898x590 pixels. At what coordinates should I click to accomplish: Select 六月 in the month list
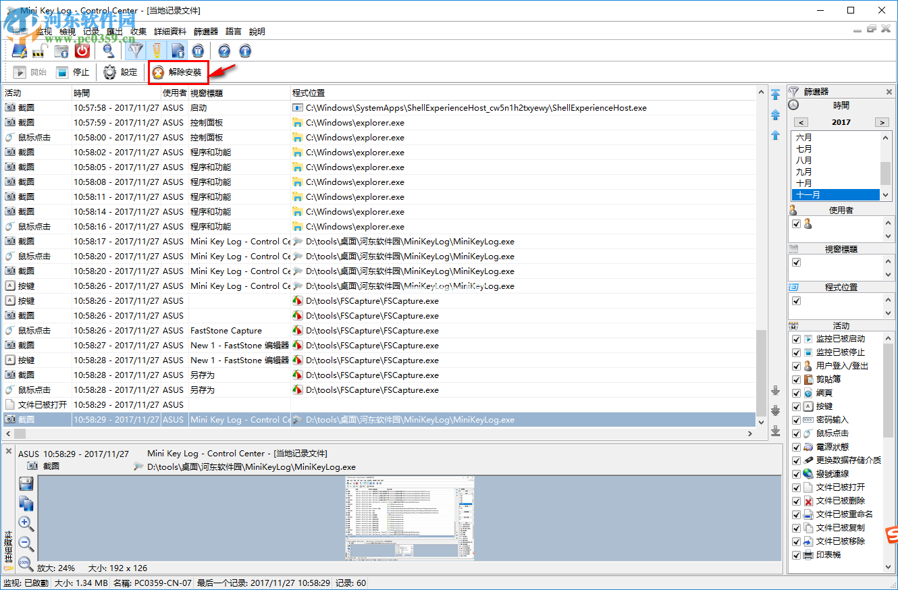click(x=836, y=137)
